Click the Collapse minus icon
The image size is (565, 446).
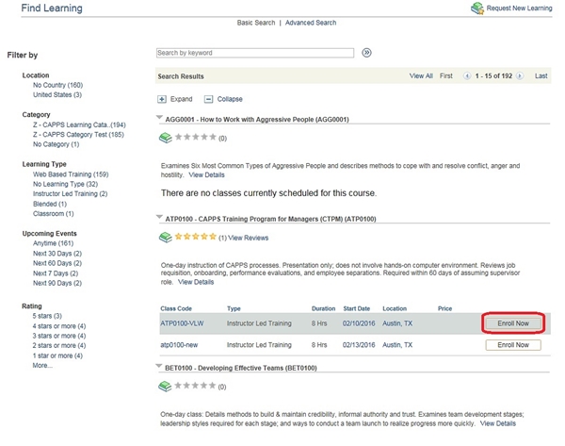click(x=208, y=99)
